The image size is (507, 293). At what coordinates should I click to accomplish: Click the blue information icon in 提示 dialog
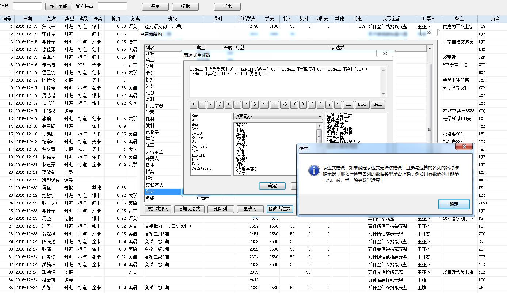tap(314, 170)
